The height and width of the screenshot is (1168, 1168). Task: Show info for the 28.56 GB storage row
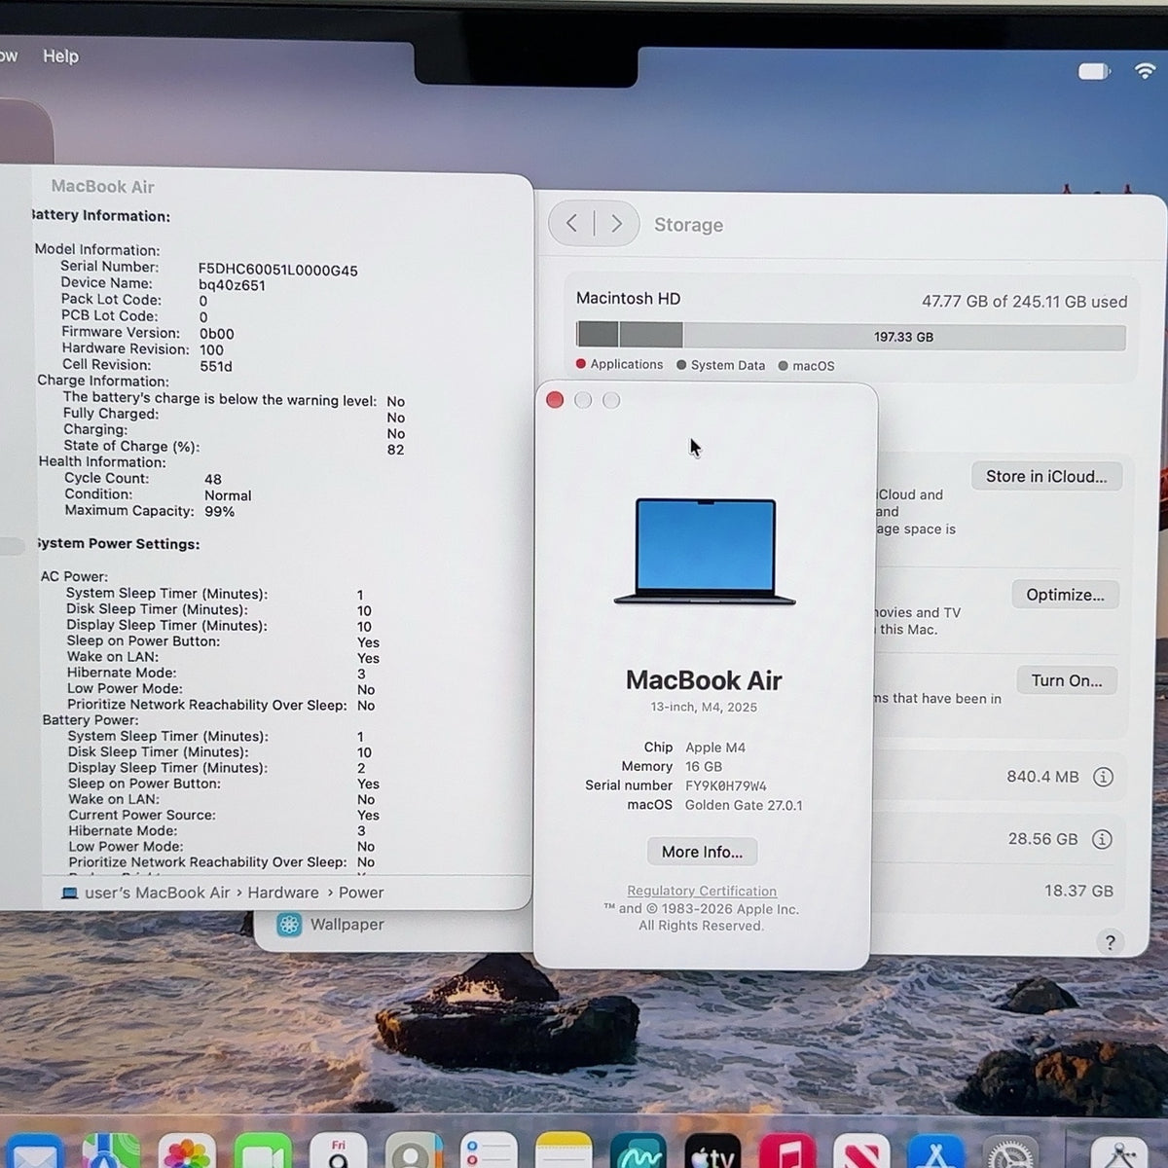click(x=1102, y=839)
